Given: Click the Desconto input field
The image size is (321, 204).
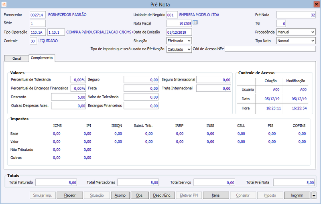Looking at the screenshot, I should click(x=68, y=97).
